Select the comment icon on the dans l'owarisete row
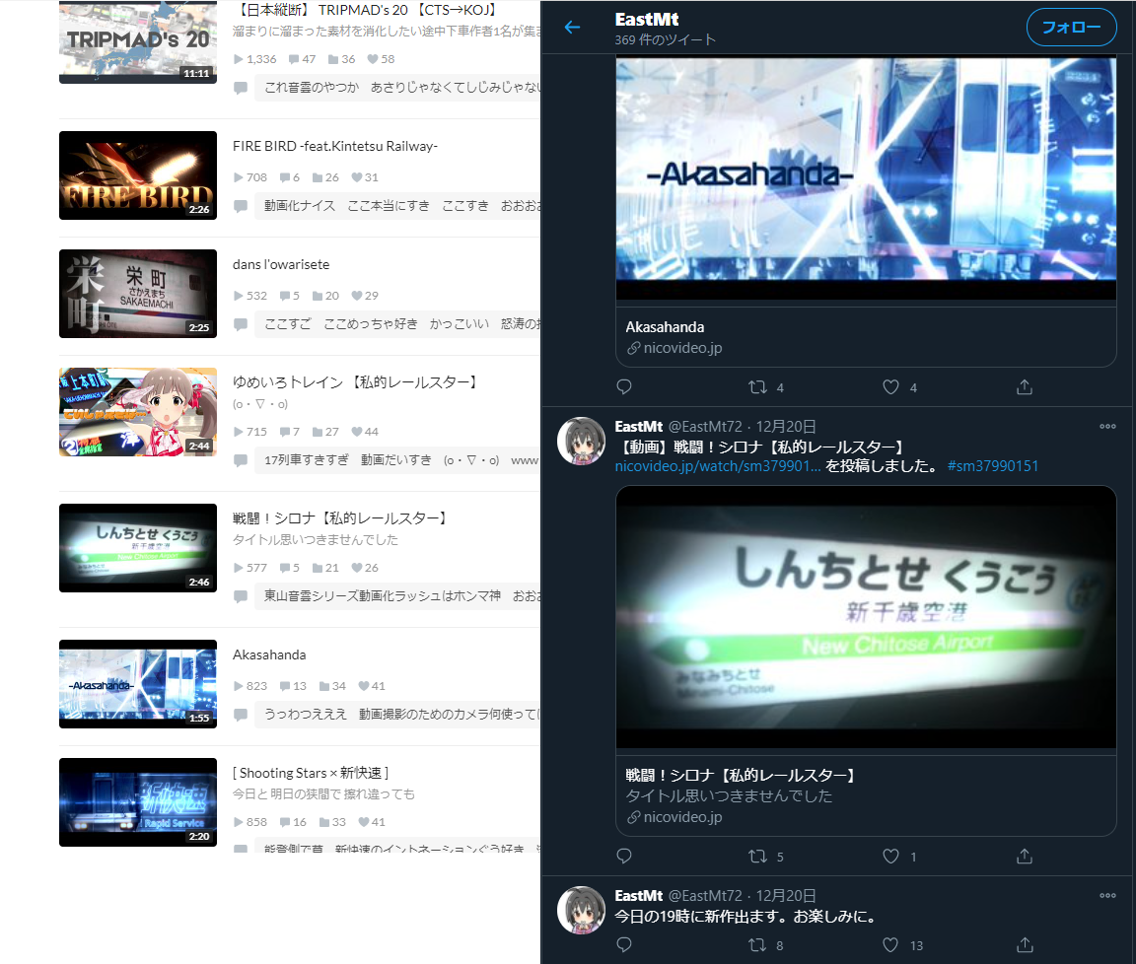 click(241, 323)
